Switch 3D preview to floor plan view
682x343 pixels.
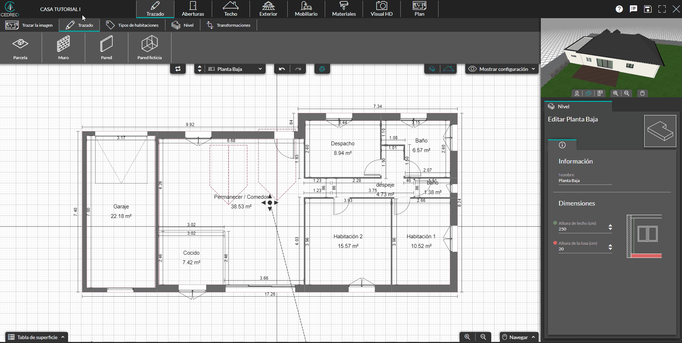pos(600,93)
